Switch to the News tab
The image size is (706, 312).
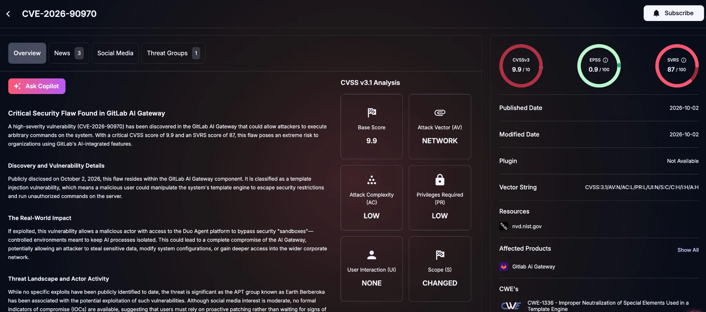point(69,53)
